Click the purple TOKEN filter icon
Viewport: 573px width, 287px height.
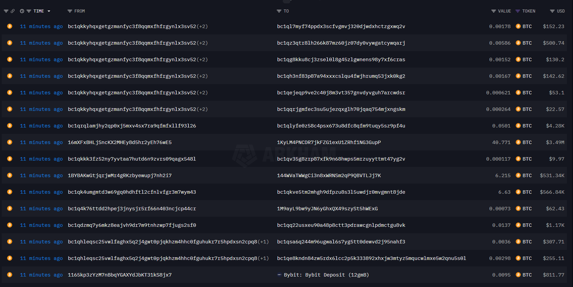(x=518, y=11)
